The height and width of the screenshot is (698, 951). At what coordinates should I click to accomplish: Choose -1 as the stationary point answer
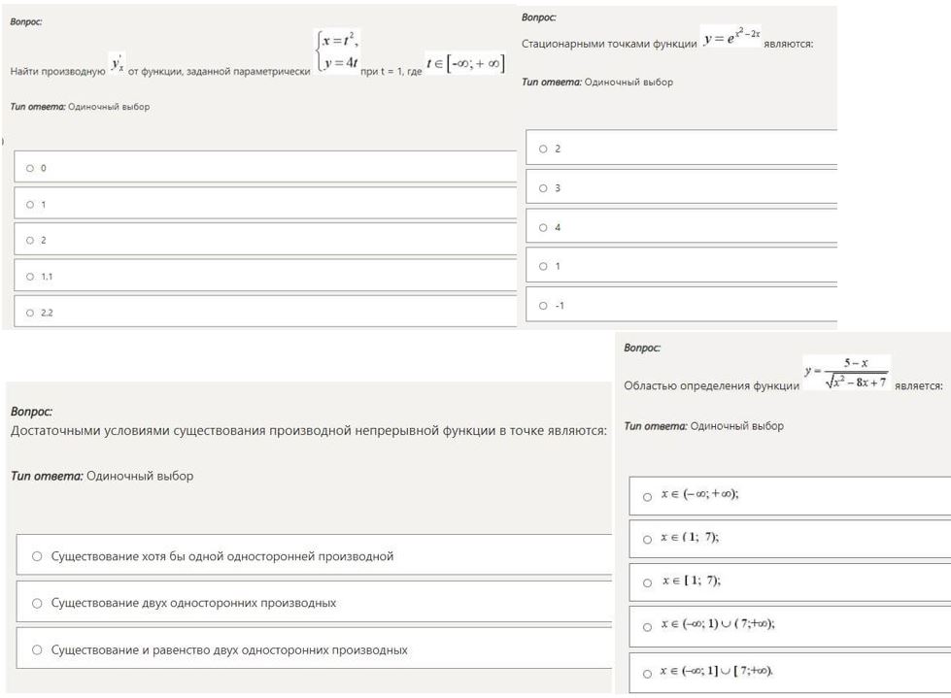pyautogui.click(x=543, y=306)
